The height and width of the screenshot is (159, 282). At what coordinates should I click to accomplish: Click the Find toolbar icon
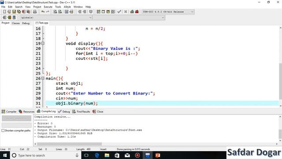(x=55, y=12)
